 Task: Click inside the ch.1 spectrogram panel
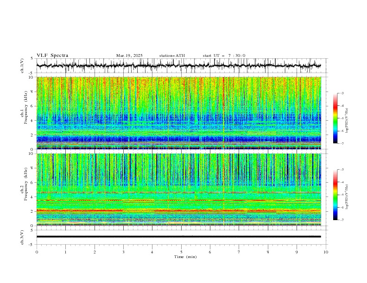coord(178,113)
